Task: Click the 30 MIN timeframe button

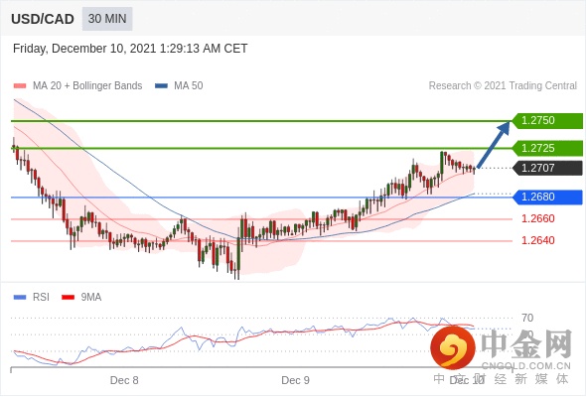Action: [107, 19]
